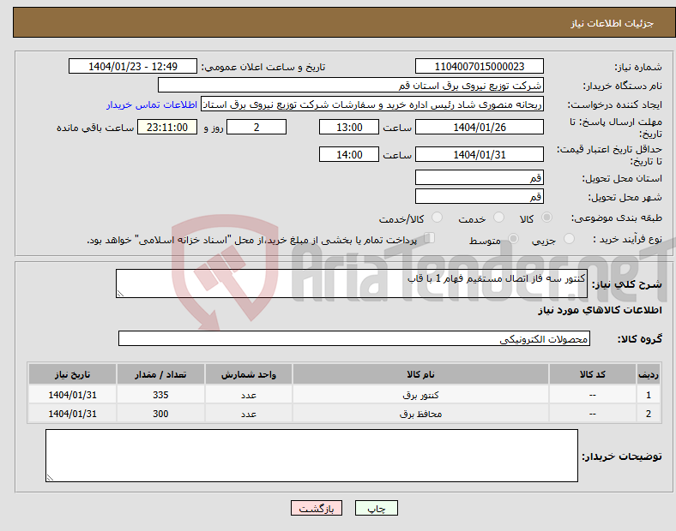Click the quantity cell 335

160,395
